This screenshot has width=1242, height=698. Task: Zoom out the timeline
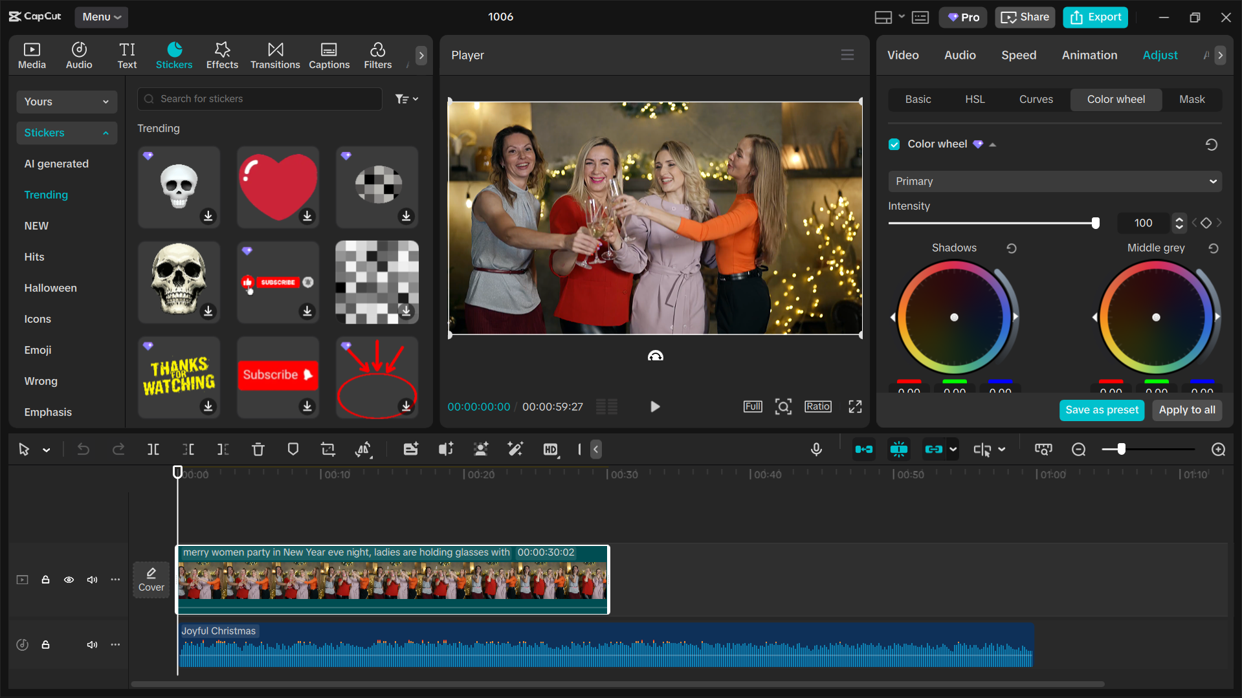click(1078, 449)
